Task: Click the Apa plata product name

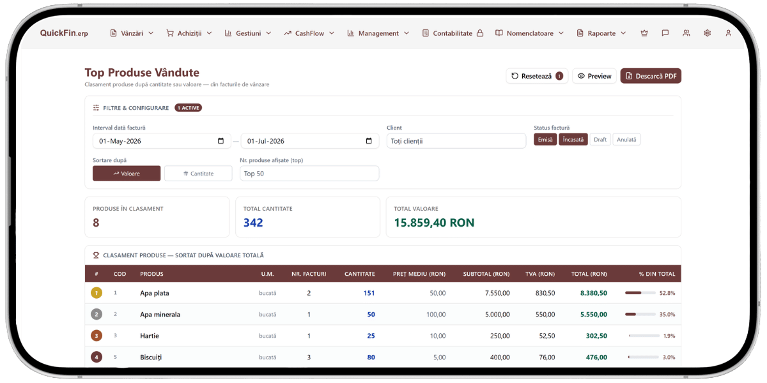Action: point(155,293)
